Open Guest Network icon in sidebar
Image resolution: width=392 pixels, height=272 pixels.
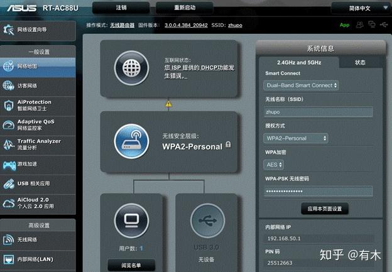(8, 85)
